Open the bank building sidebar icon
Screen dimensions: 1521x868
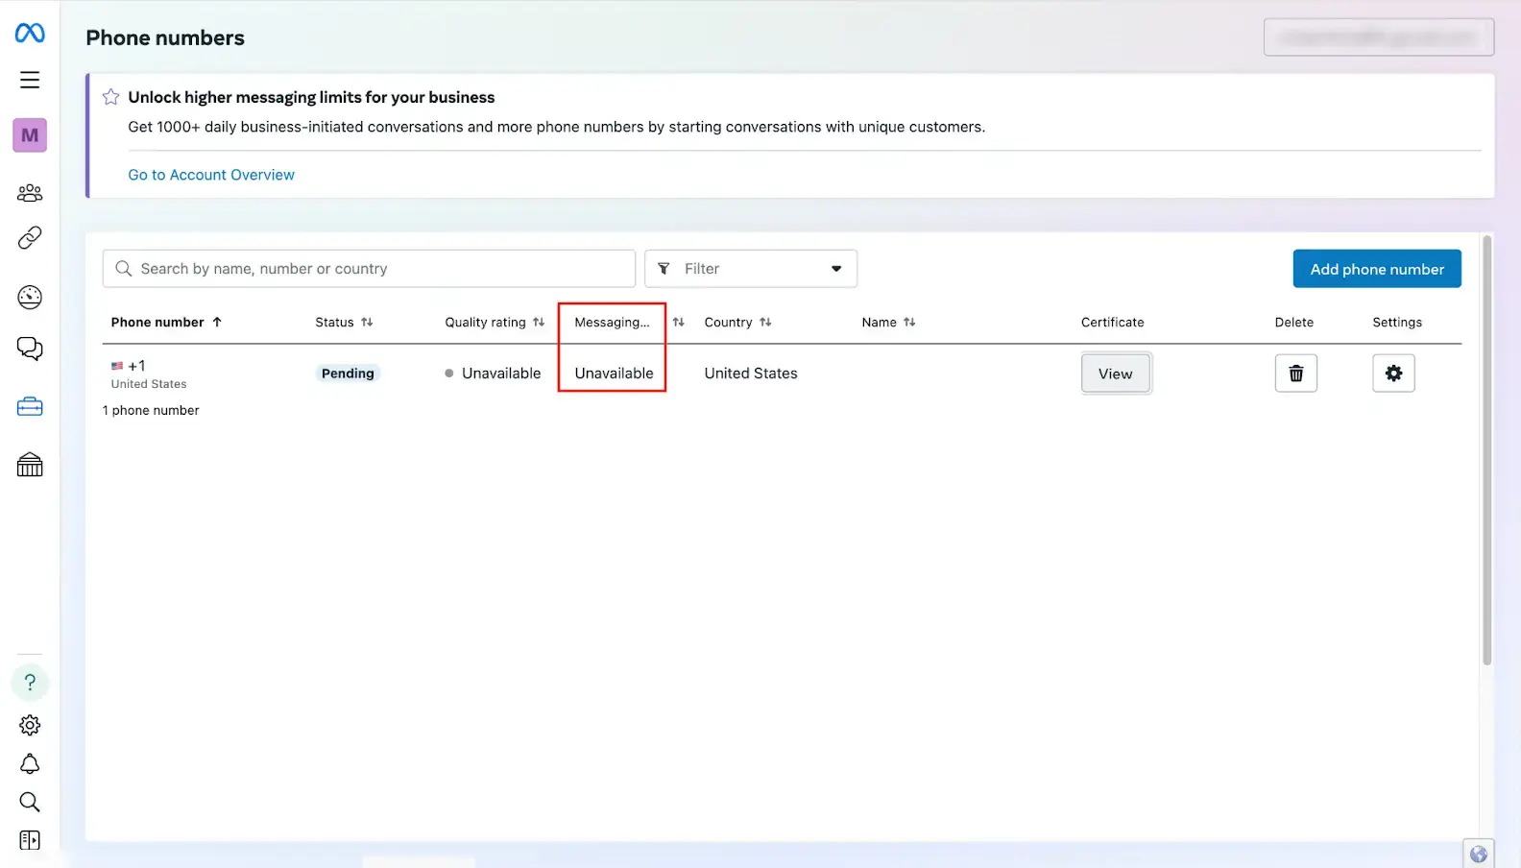30,466
